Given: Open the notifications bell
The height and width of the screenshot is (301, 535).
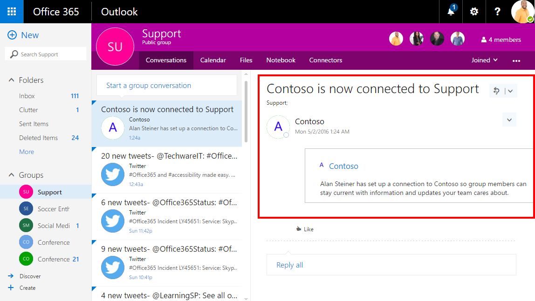Looking at the screenshot, I should point(451,12).
